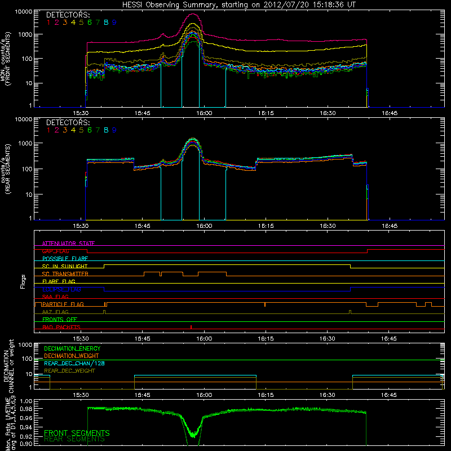Click olive flag label below PARTICLE_FLAG
The width and height of the screenshot is (451, 451).
pyautogui.click(x=55, y=312)
